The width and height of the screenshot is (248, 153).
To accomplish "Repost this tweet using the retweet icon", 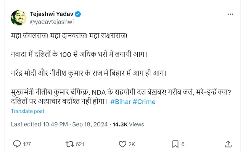I will [69, 144].
